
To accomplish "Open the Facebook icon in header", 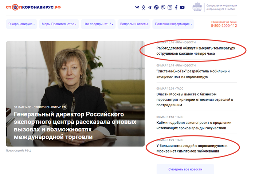I will (x=176, y=7).
